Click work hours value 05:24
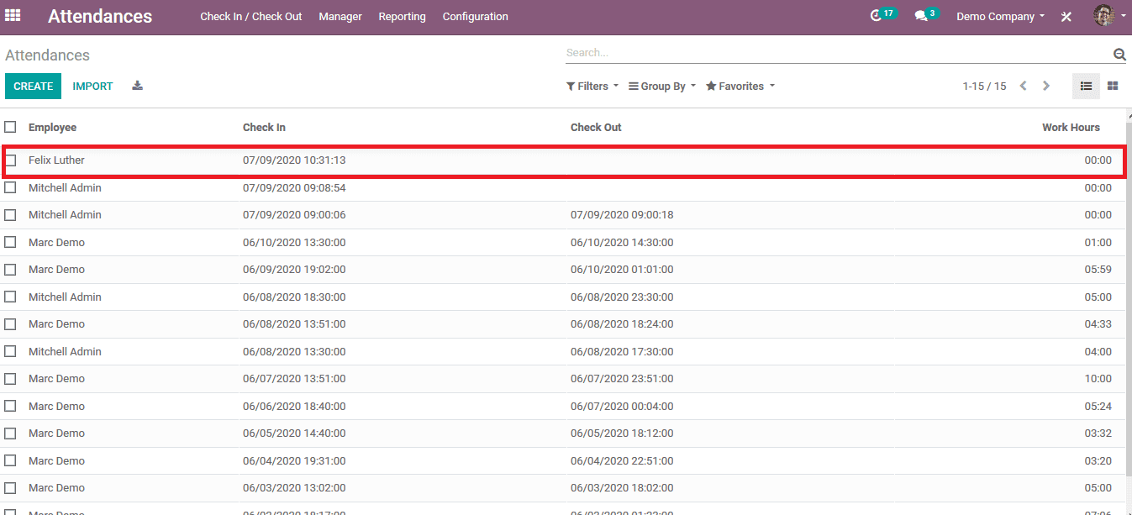 [x=1098, y=407]
